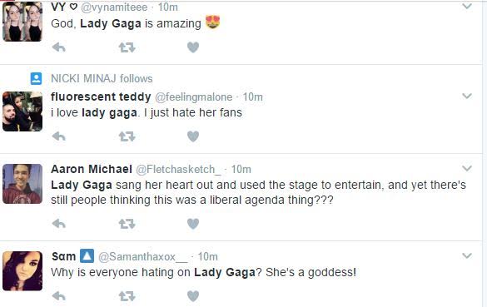Like Sam's tweet about Lady Gaga
The width and height of the screenshot is (487, 307).
(193, 296)
